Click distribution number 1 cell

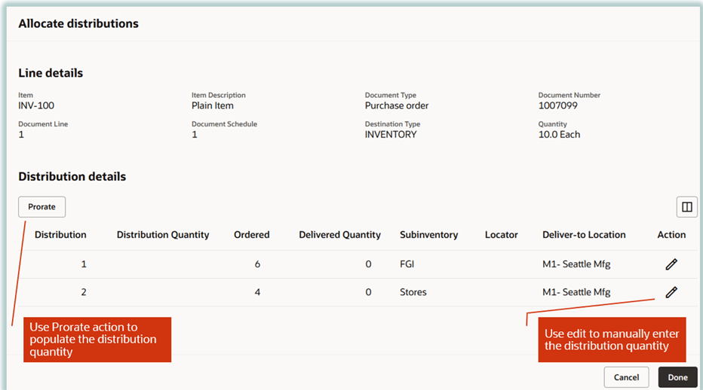point(84,264)
